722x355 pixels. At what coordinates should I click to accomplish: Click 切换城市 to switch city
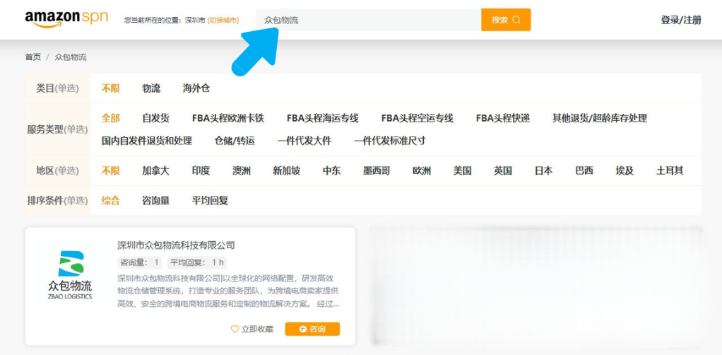223,21
